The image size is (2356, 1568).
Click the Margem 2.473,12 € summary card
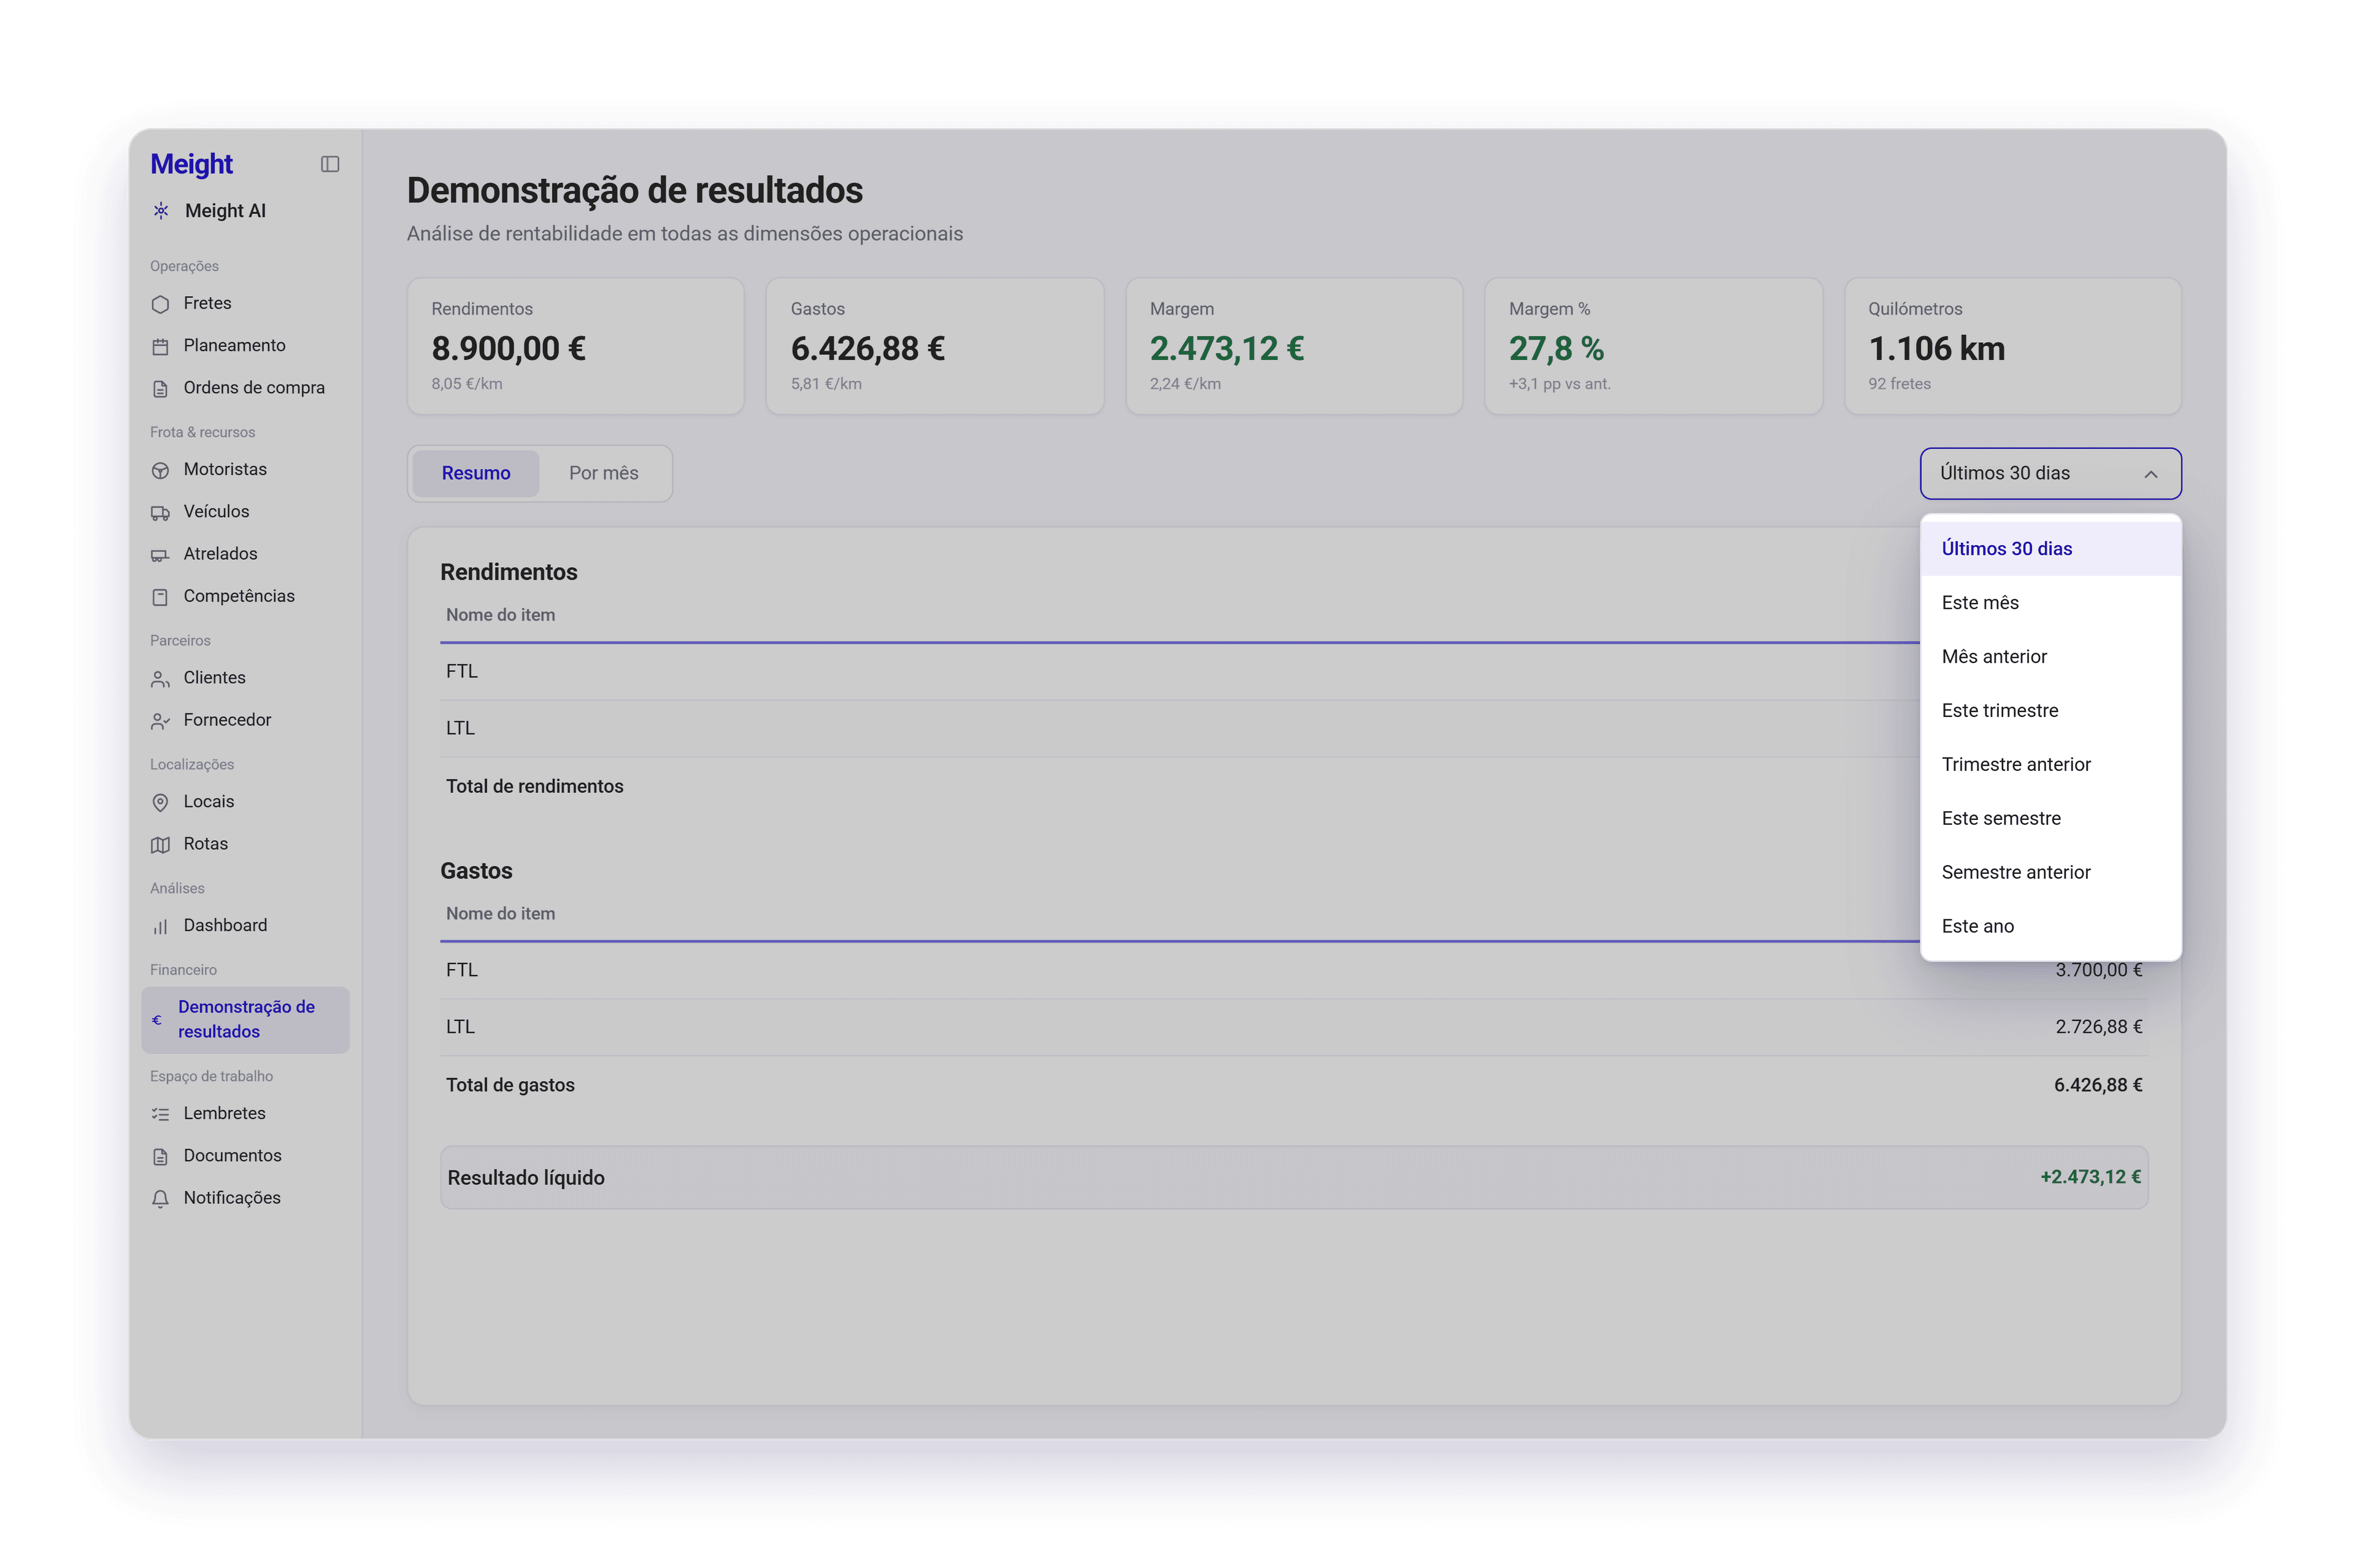[1293, 346]
